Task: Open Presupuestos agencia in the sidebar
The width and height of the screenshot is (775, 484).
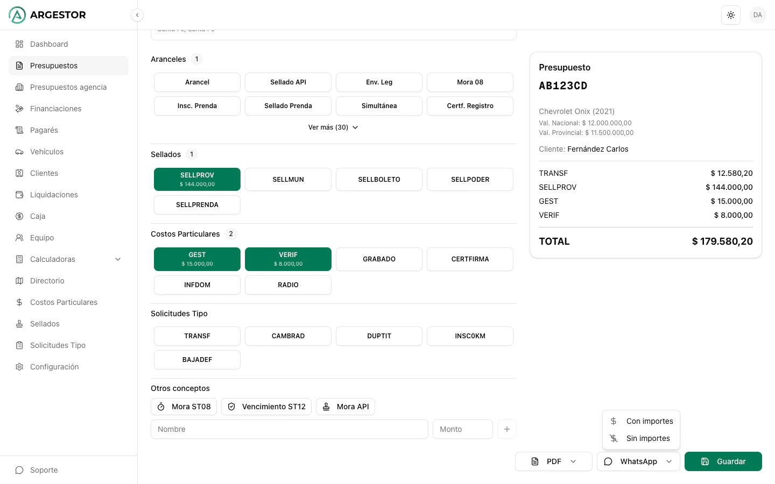Action: [x=68, y=87]
